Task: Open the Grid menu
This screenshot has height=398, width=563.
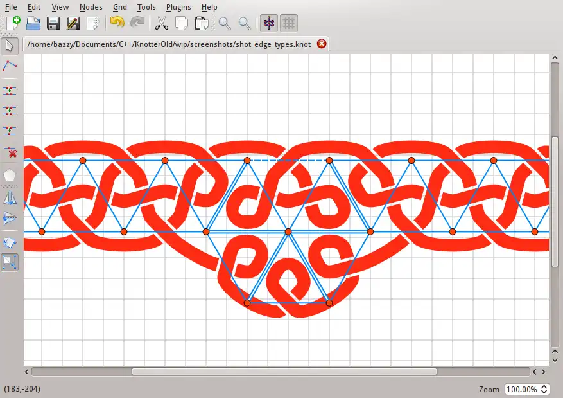Action: pyautogui.click(x=120, y=7)
